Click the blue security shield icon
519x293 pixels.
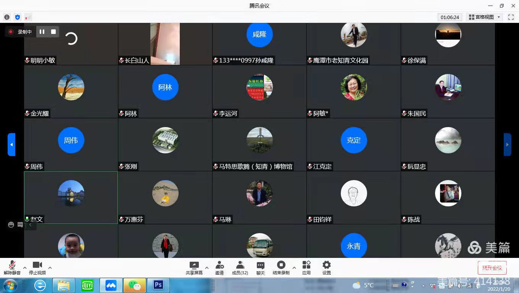pyautogui.click(x=18, y=17)
